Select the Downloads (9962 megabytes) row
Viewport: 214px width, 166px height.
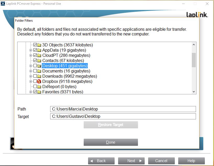[70, 76]
